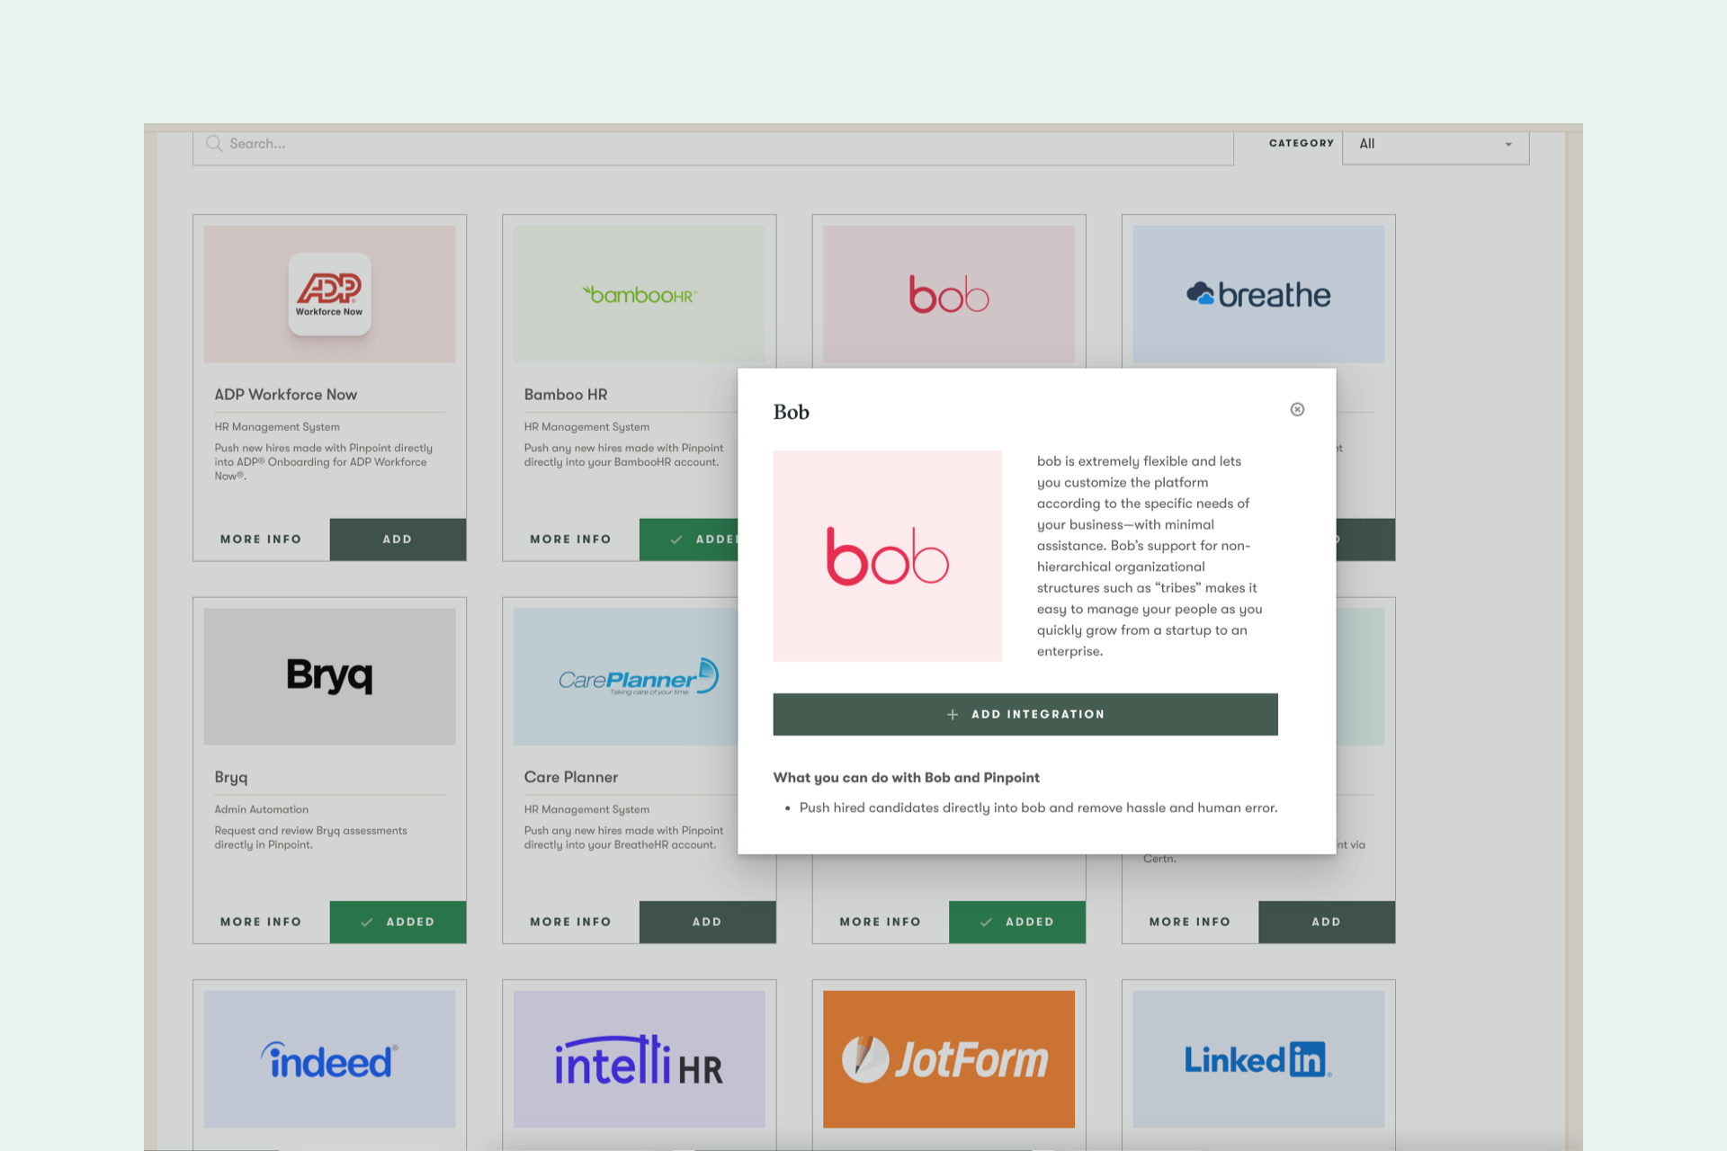Click the bob logo inside the modal
Screen dimensions: 1727x1151
coord(887,556)
